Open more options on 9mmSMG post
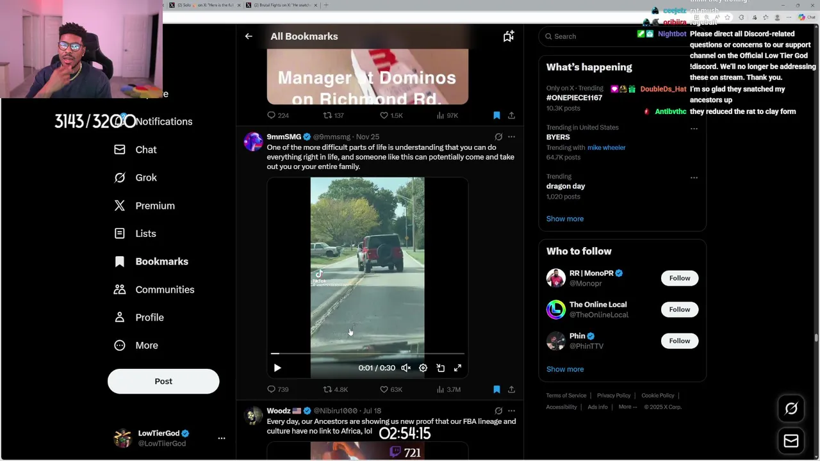The image size is (820, 461). click(511, 136)
